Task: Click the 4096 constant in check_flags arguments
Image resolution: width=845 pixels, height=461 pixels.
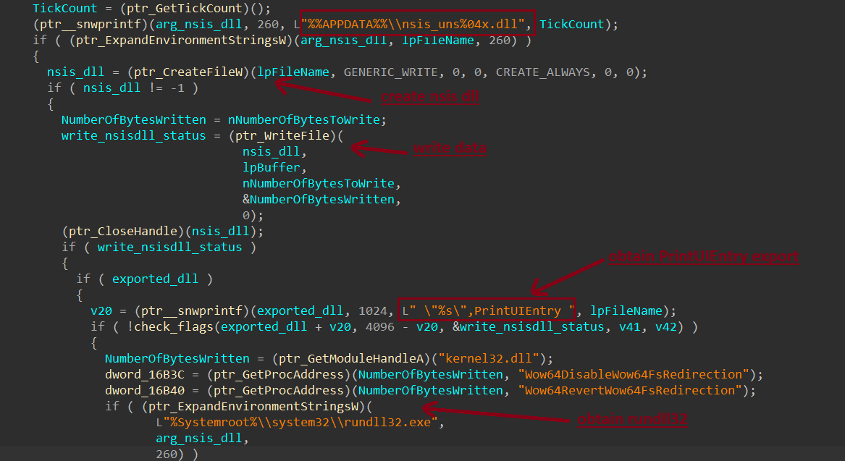Action: (380, 327)
